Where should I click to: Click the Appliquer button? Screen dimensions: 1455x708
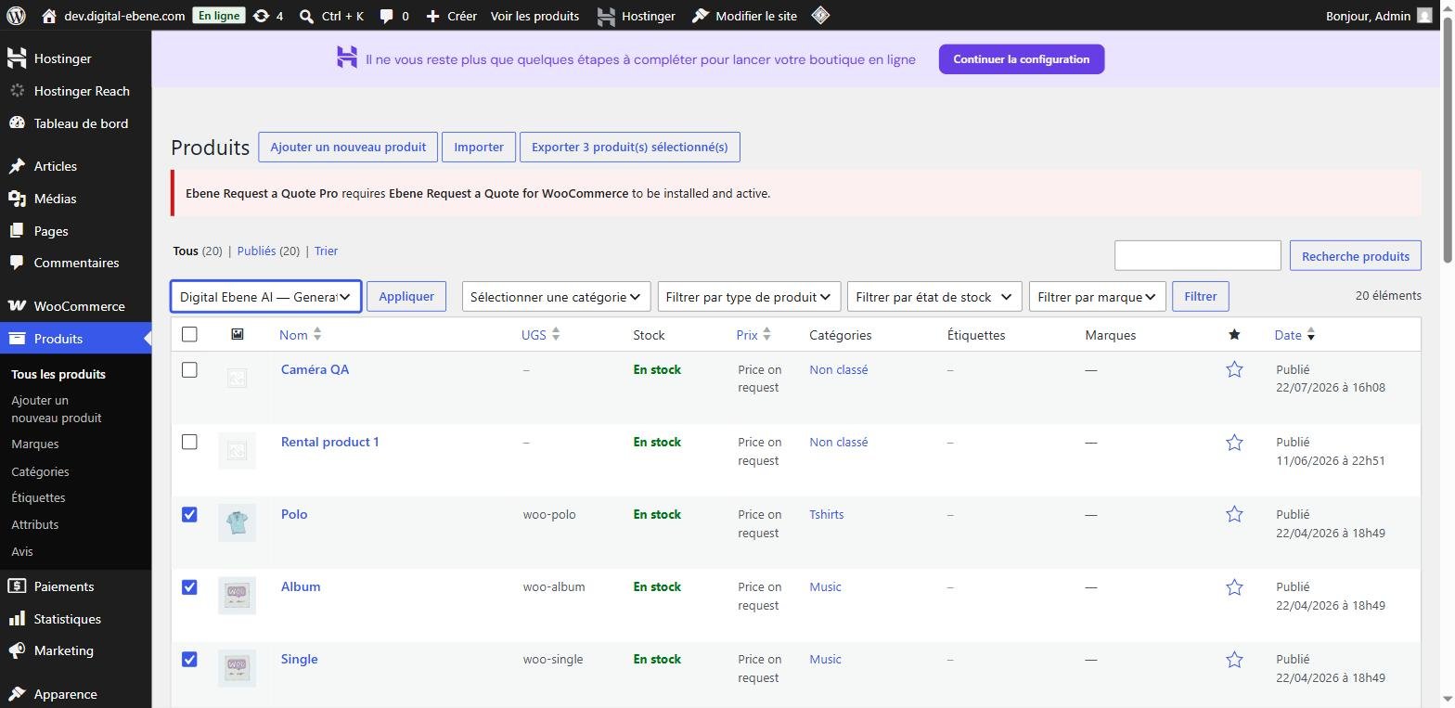click(x=406, y=297)
